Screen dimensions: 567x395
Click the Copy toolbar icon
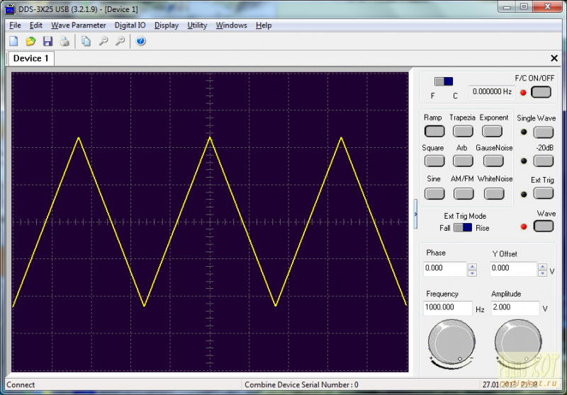pos(86,41)
